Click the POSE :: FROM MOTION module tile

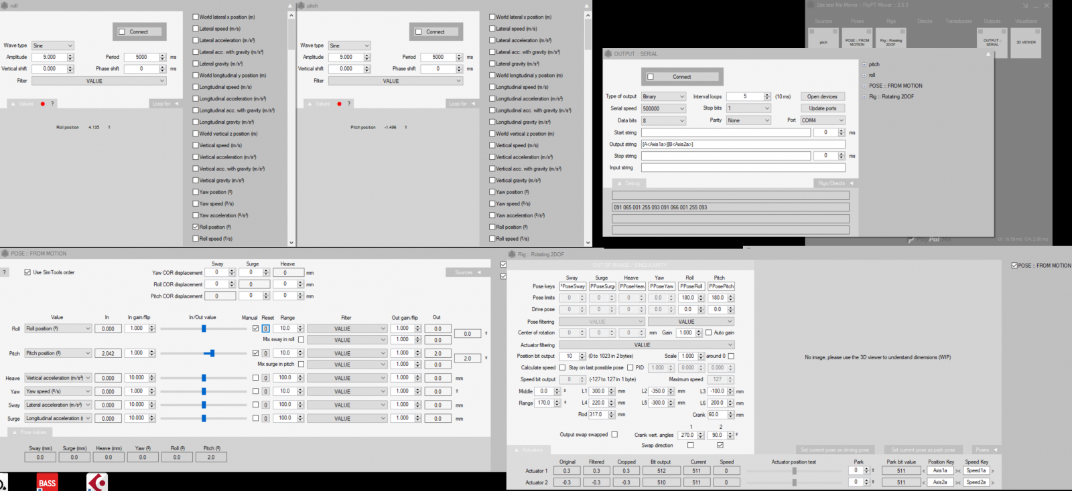(857, 42)
